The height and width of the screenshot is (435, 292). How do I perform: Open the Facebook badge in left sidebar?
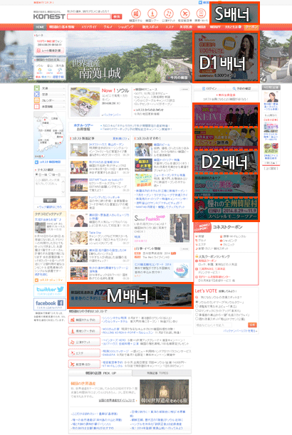click(50, 304)
